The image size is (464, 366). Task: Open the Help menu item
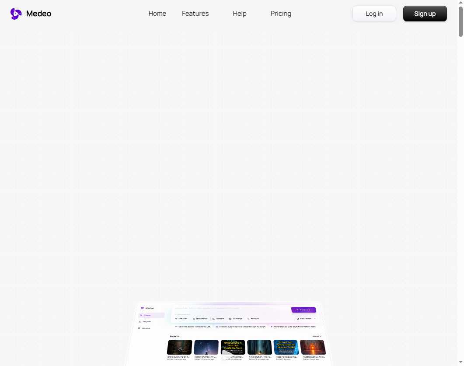pos(239,14)
